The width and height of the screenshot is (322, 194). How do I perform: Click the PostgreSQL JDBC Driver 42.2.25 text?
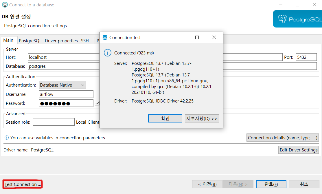pos(162,101)
